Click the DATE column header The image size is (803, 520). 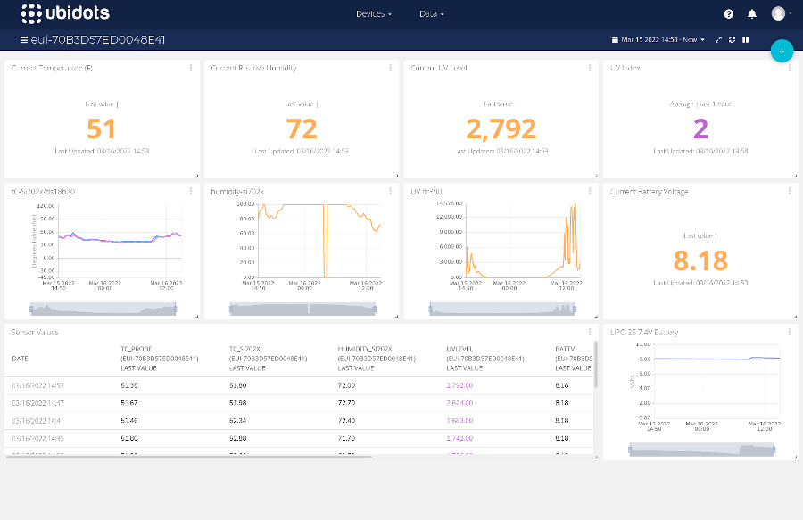pos(20,359)
